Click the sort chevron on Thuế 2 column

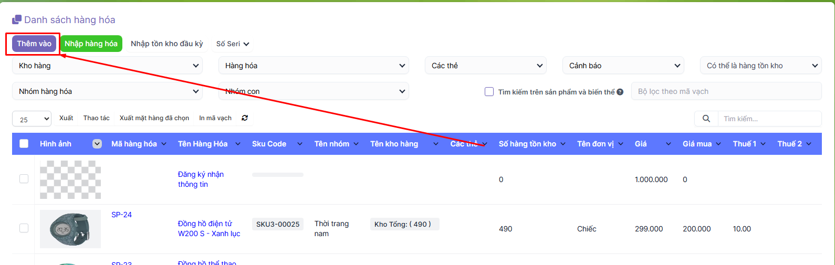[809, 144]
